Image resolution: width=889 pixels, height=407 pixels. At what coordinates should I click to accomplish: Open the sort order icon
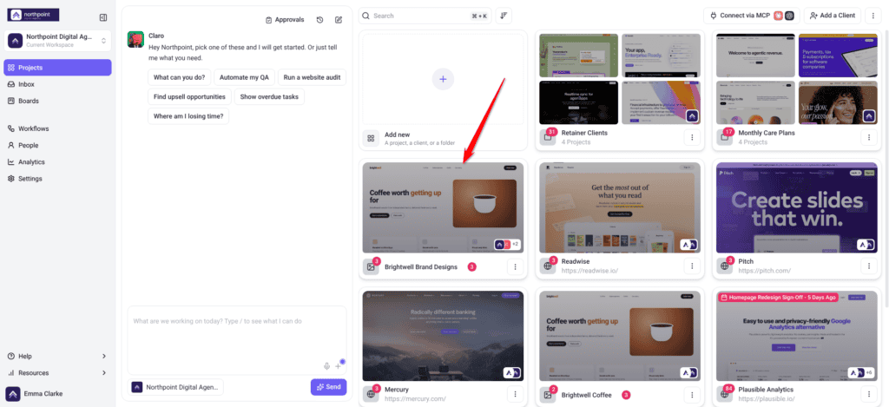pyautogui.click(x=504, y=16)
